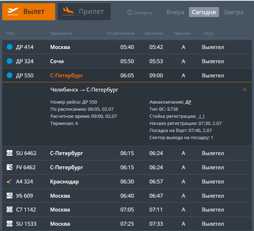This screenshot has height=231, width=254.
Task: Select the Вчера day filter
Action: tap(175, 12)
